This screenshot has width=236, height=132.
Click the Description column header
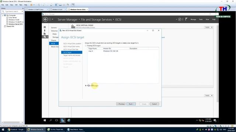[133, 48]
